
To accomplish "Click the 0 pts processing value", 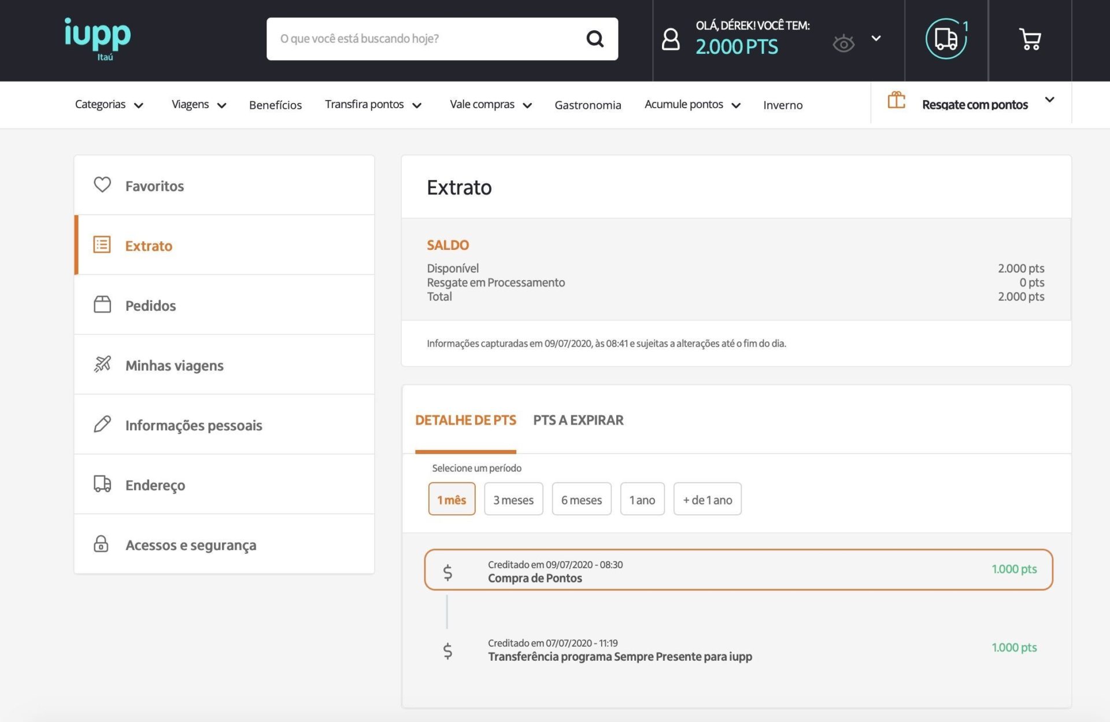I will click(1031, 282).
